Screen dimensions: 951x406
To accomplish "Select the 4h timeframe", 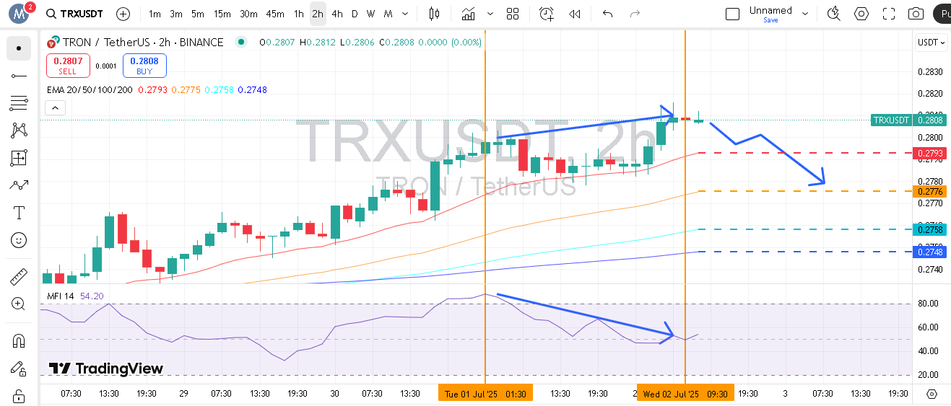I will click(x=337, y=14).
